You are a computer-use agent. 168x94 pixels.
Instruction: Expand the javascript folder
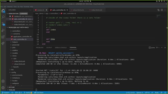(x=16, y=45)
